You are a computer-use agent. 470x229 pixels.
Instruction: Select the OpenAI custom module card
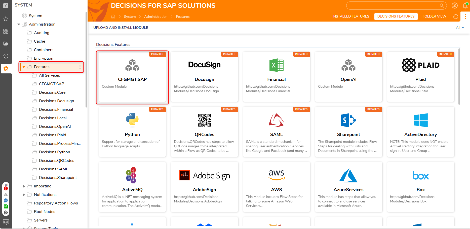tap(348, 77)
